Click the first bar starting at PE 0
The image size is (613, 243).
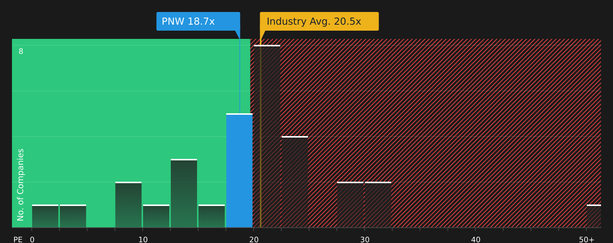45,216
